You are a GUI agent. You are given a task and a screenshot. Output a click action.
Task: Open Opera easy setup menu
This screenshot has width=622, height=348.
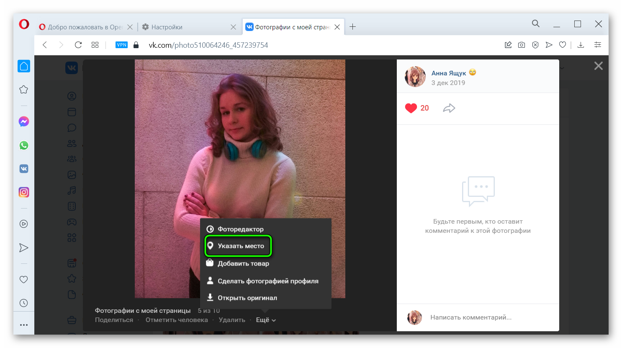[597, 45]
